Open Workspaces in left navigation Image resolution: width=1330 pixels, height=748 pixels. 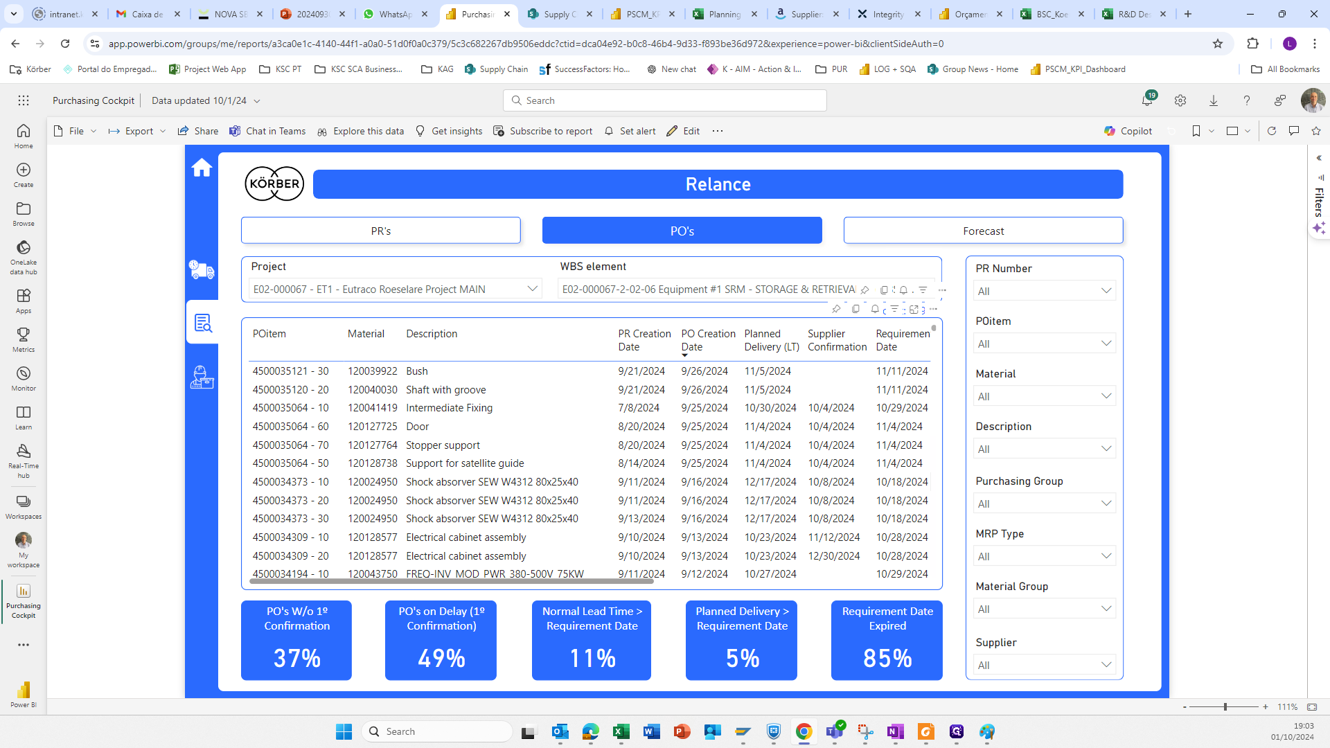24,507
